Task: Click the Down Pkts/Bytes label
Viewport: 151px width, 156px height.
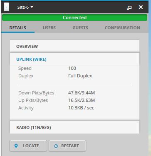Action: pyautogui.click(x=36, y=93)
